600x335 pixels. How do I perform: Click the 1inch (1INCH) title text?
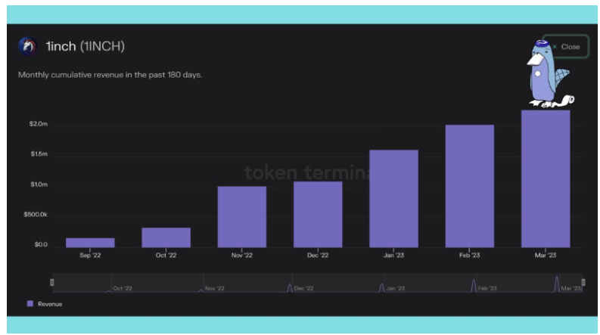click(85, 46)
